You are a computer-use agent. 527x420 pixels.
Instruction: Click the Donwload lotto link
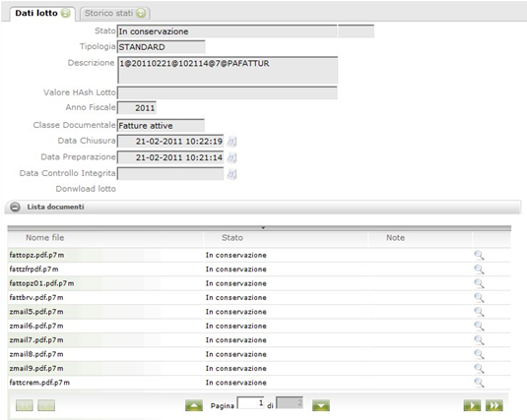[86, 189]
